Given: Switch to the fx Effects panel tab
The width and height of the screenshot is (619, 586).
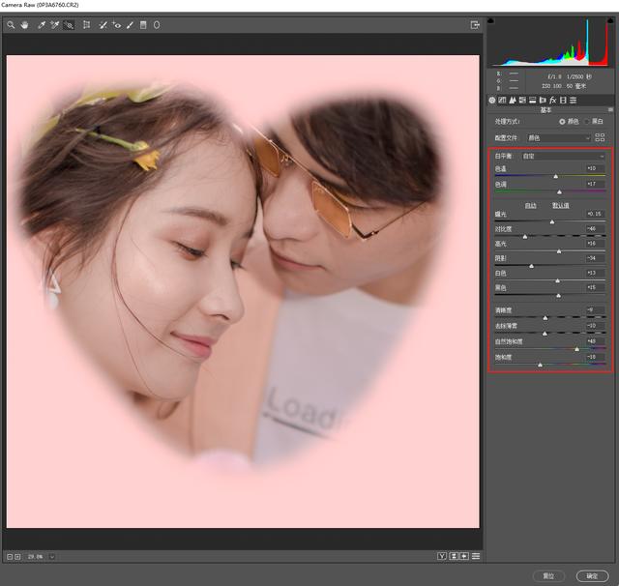Looking at the screenshot, I should 552,101.
